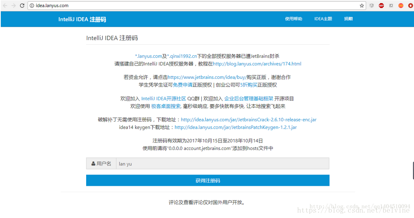Download JetbrainsPatchKeygen-1.2.1.jar link
The height and width of the screenshot is (218, 414).
236,127
